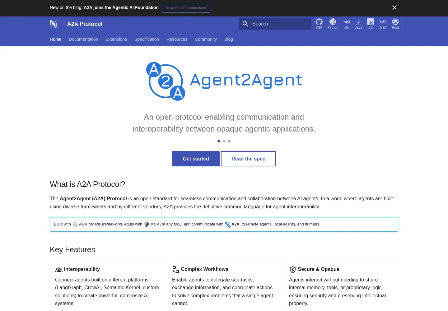
Task: Select the third carousel dot
Action: point(229,141)
